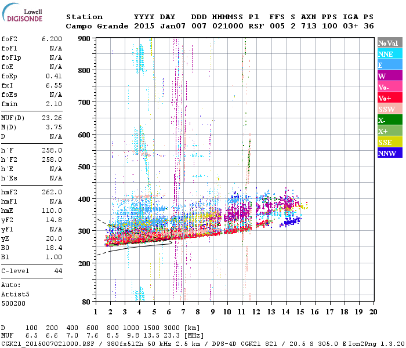This screenshot has width=406, height=348.
Task: Click the 500 km height axis label
Action: pyautogui.click(x=84, y=166)
